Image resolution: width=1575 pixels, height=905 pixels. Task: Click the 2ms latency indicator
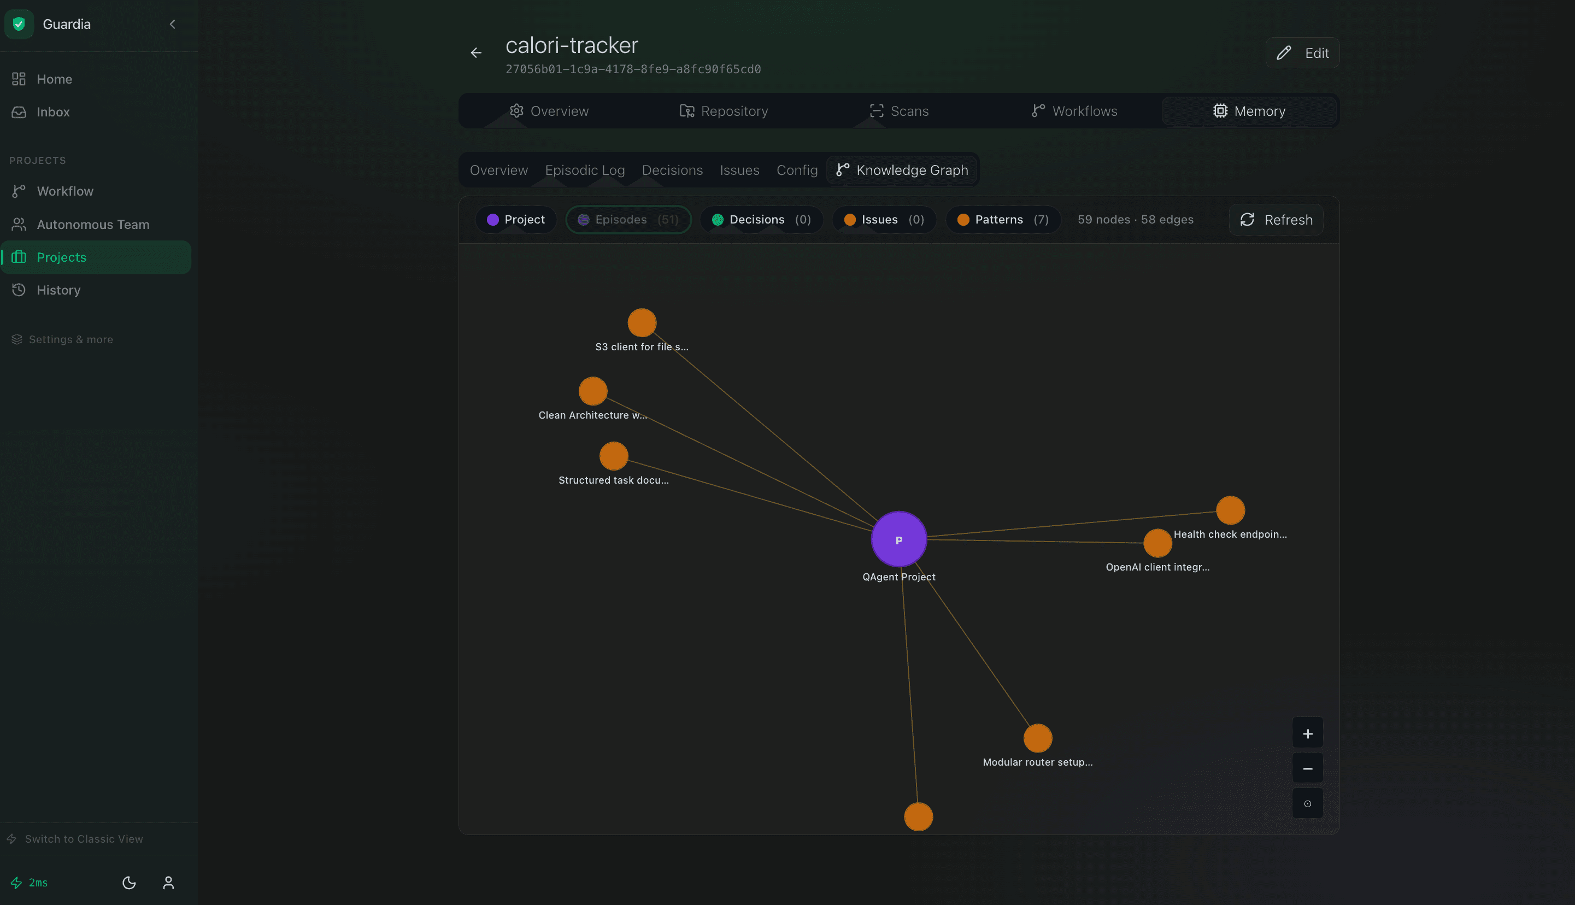tap(29, 883)
